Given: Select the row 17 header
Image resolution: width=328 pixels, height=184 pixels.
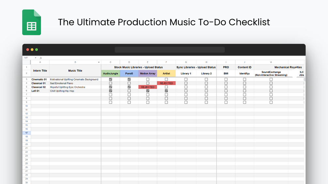Looking at the screenshot, I should [x=26, y=133].
